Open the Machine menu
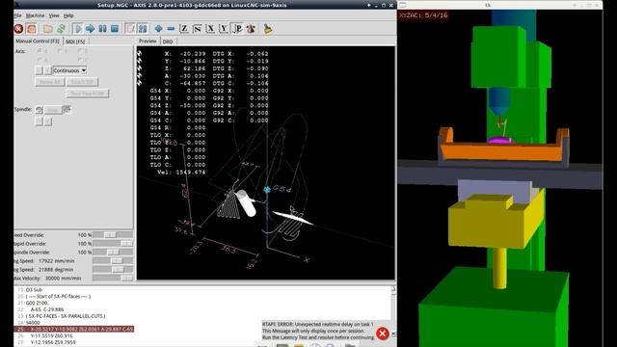Screen dimensions: 617x347 click(35, 15)
